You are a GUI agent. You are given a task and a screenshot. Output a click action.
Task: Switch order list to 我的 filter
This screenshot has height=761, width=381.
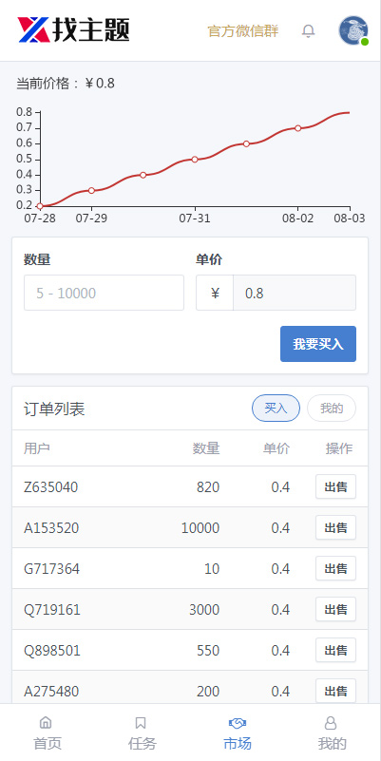tap(332, 409)
